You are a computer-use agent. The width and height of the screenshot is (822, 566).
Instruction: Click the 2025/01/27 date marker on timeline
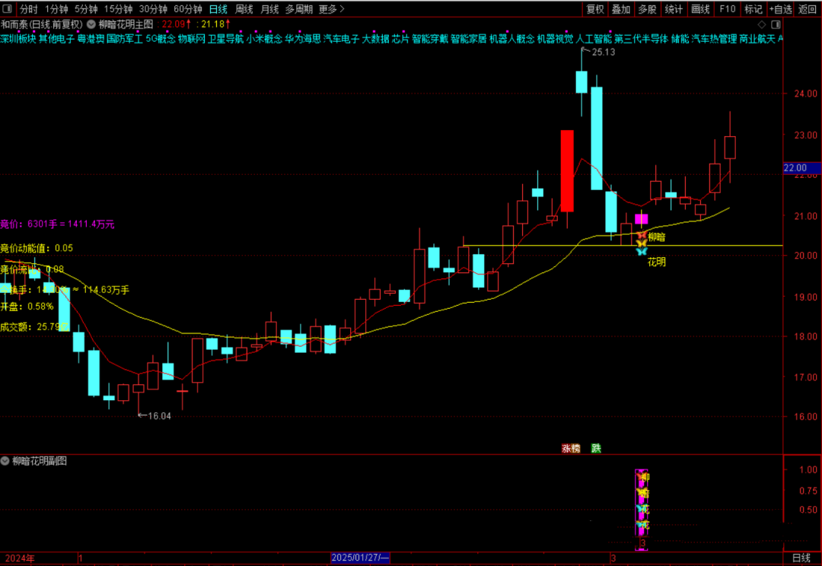pyautogui.click(x=361, y=558)
